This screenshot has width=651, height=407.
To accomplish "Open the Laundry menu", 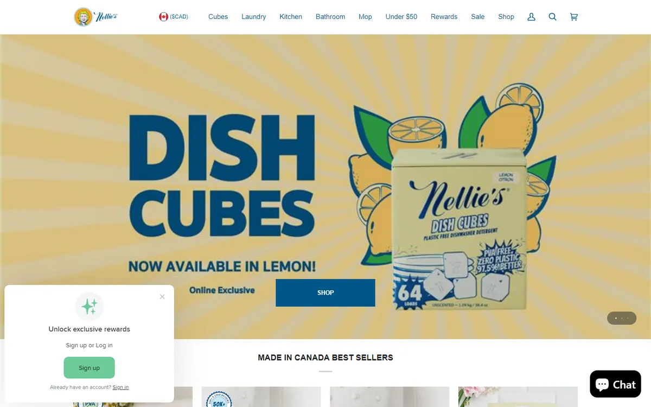I will pos(254,17).
